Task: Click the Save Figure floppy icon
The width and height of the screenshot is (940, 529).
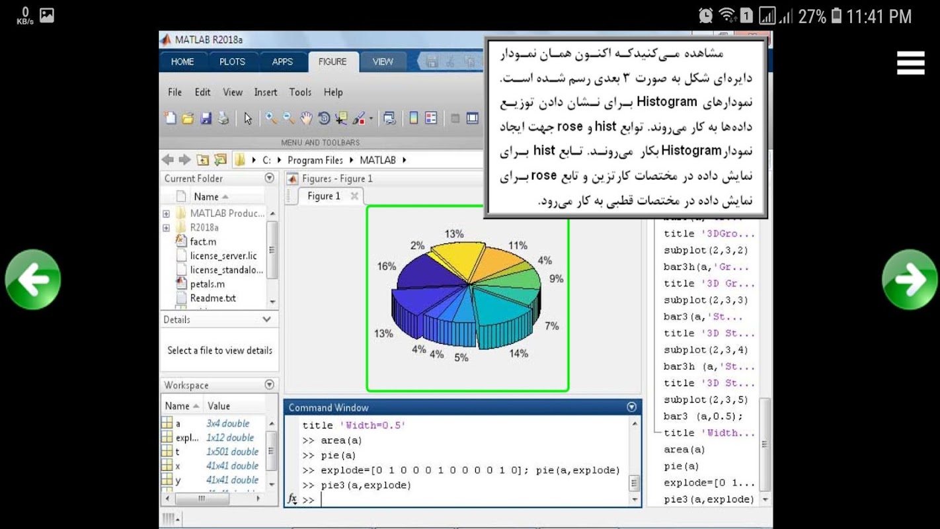Action: [206, 118]
